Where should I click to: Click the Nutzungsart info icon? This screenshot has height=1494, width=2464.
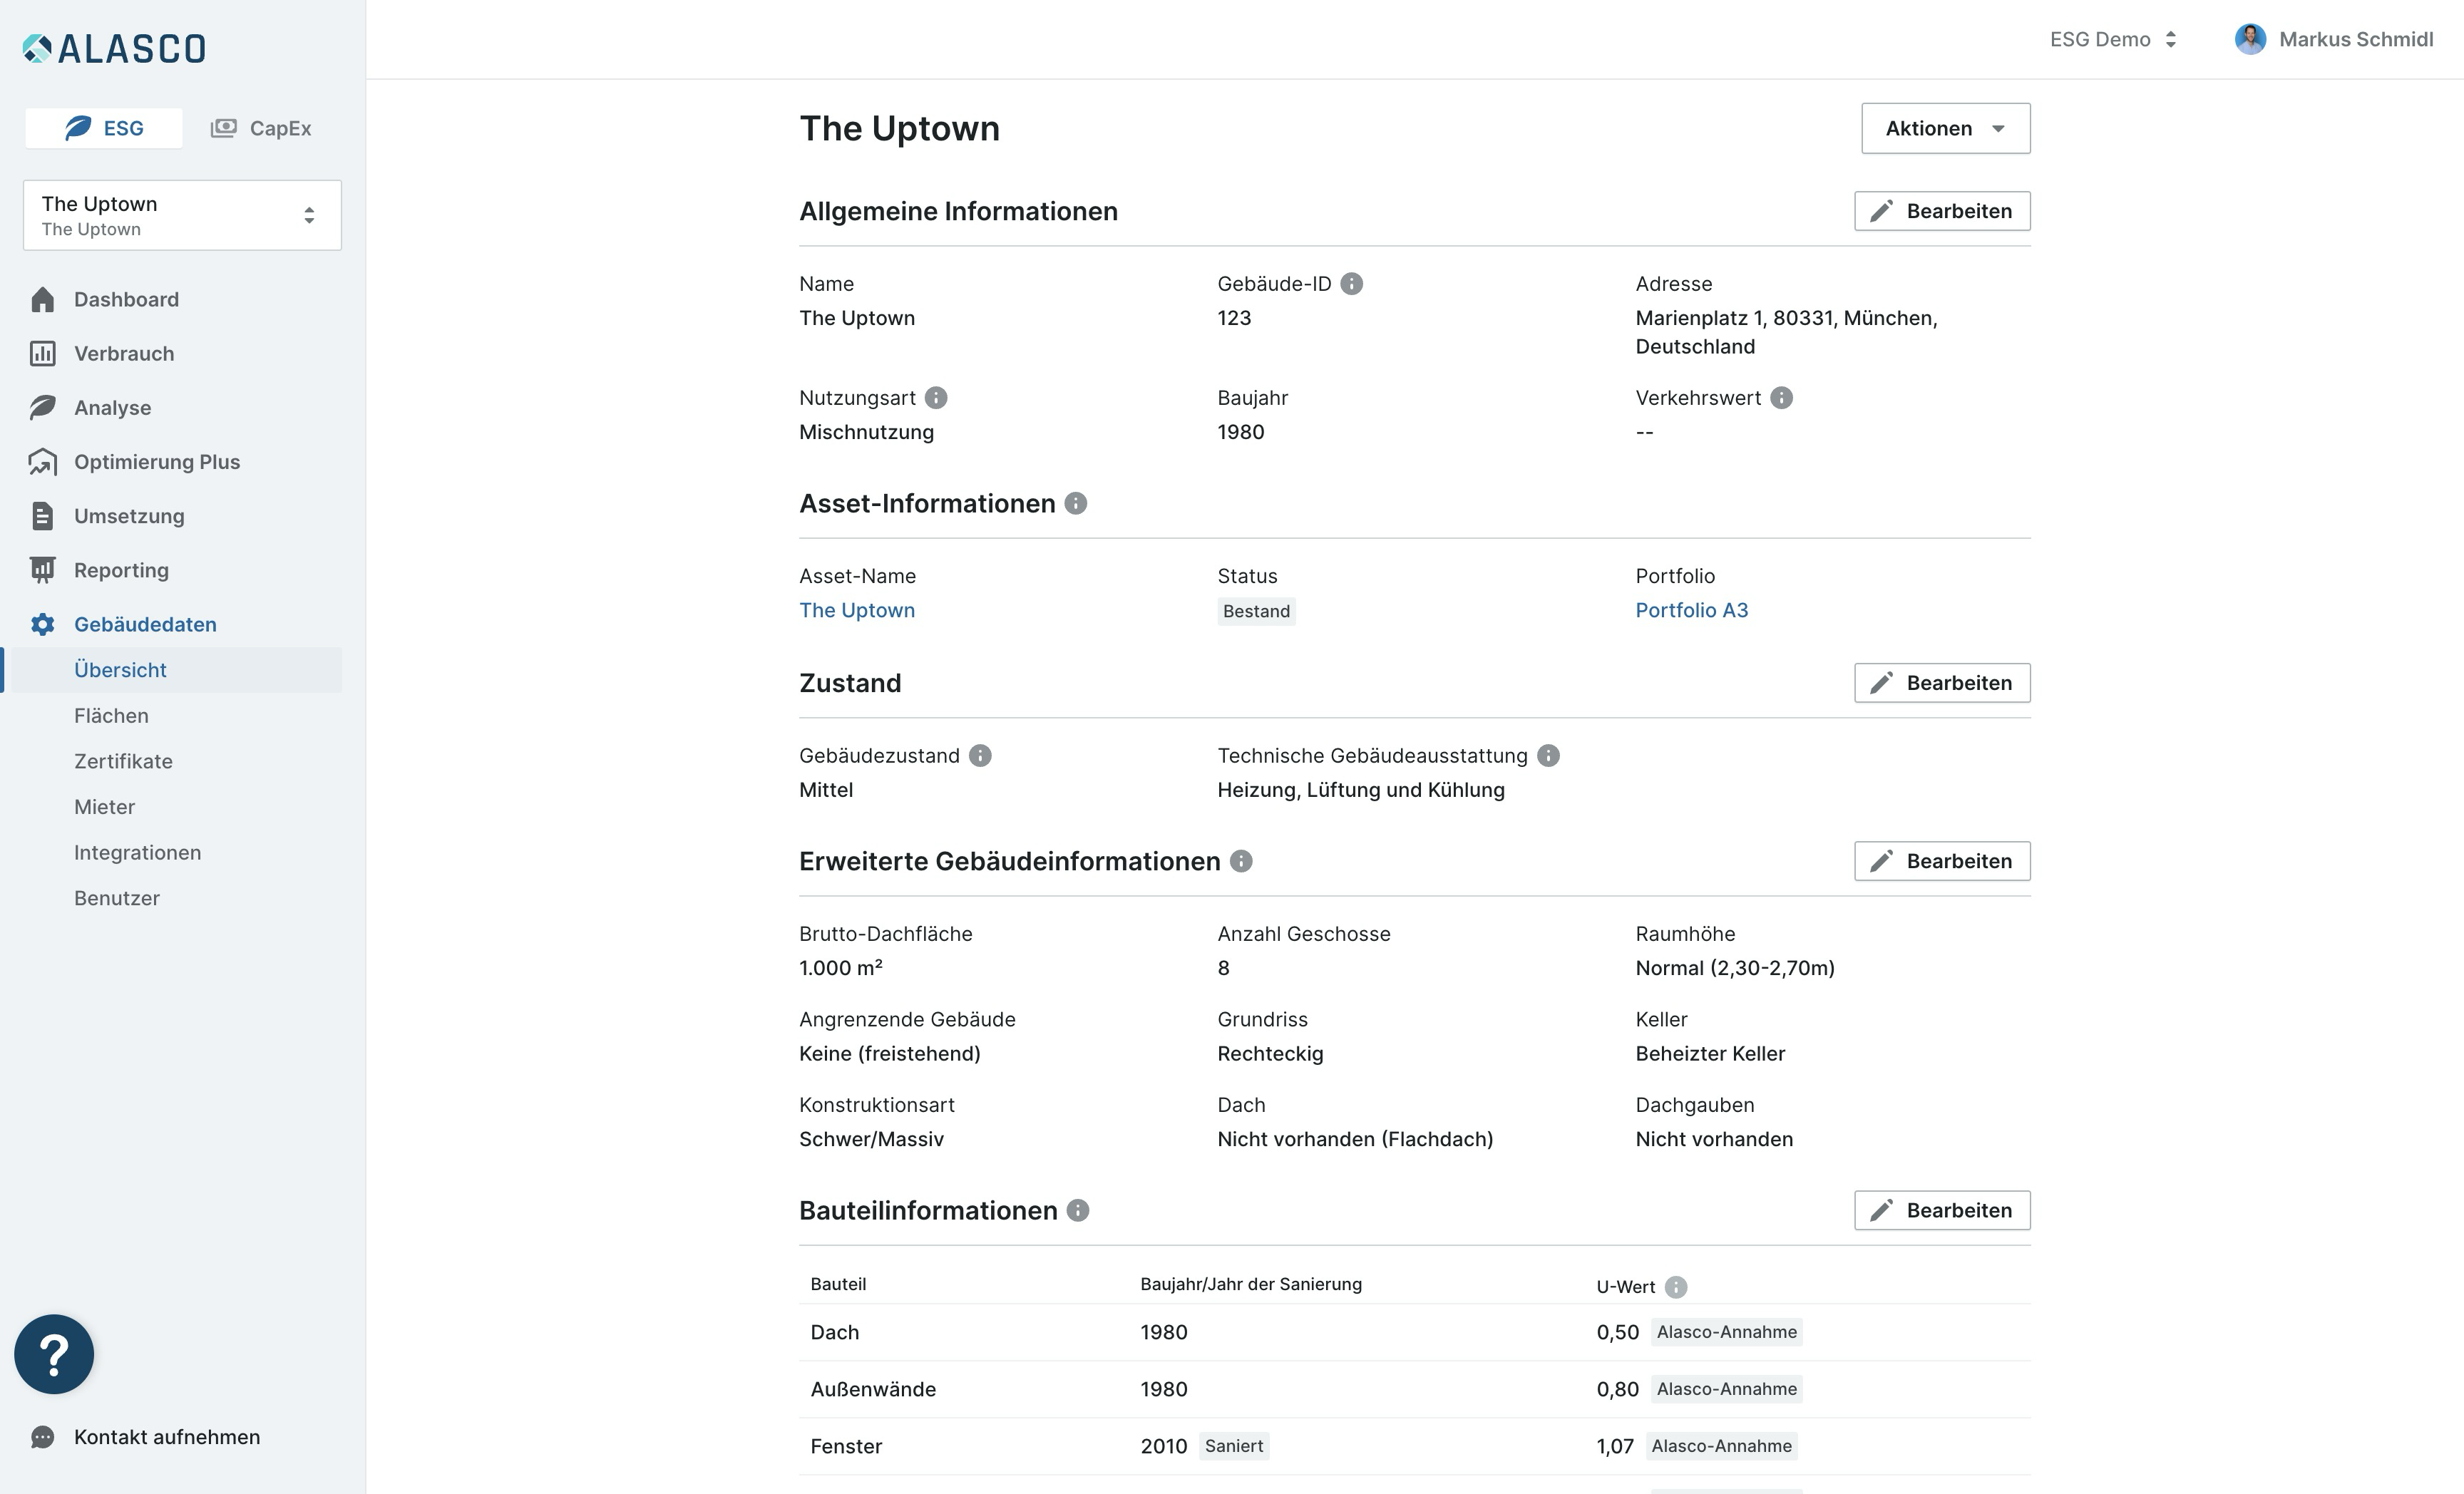(936, 398)
